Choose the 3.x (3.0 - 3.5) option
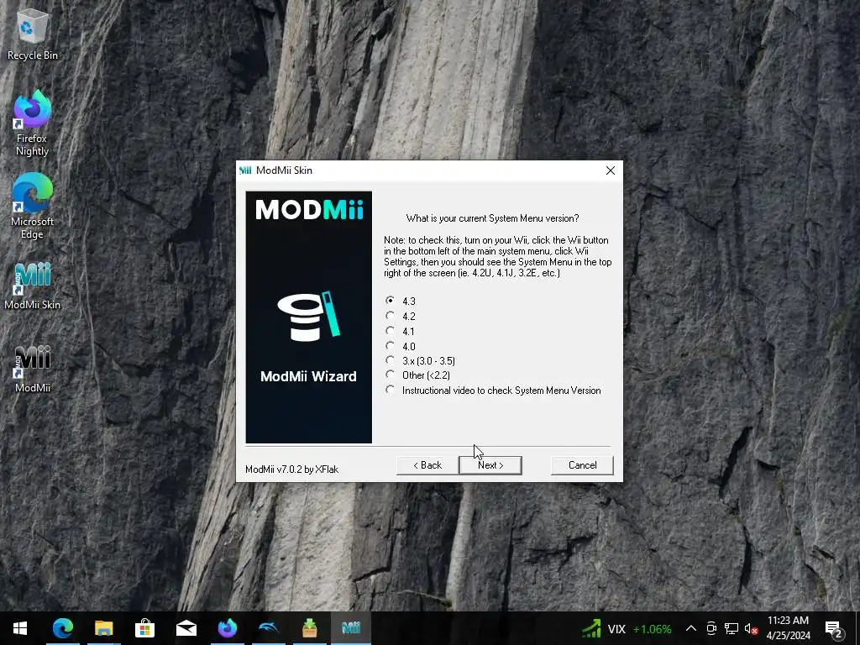The image size is (860, 645). [x=390, y=360]
